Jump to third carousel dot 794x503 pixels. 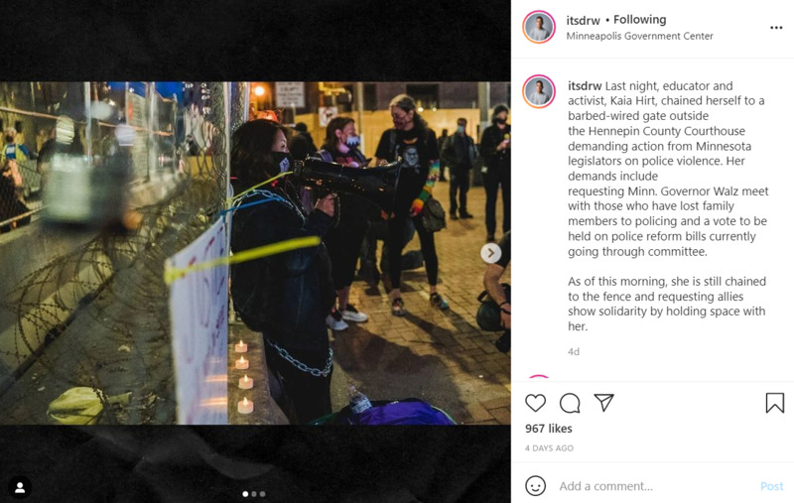pyautogui.click(x=262, y=494)
